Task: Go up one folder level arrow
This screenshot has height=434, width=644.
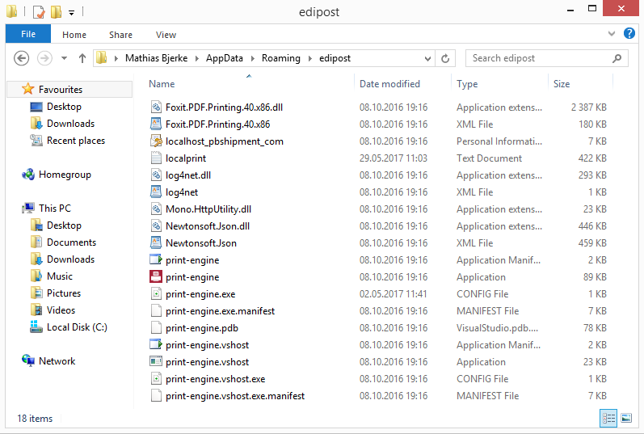Action: click(x=82, y=58)
